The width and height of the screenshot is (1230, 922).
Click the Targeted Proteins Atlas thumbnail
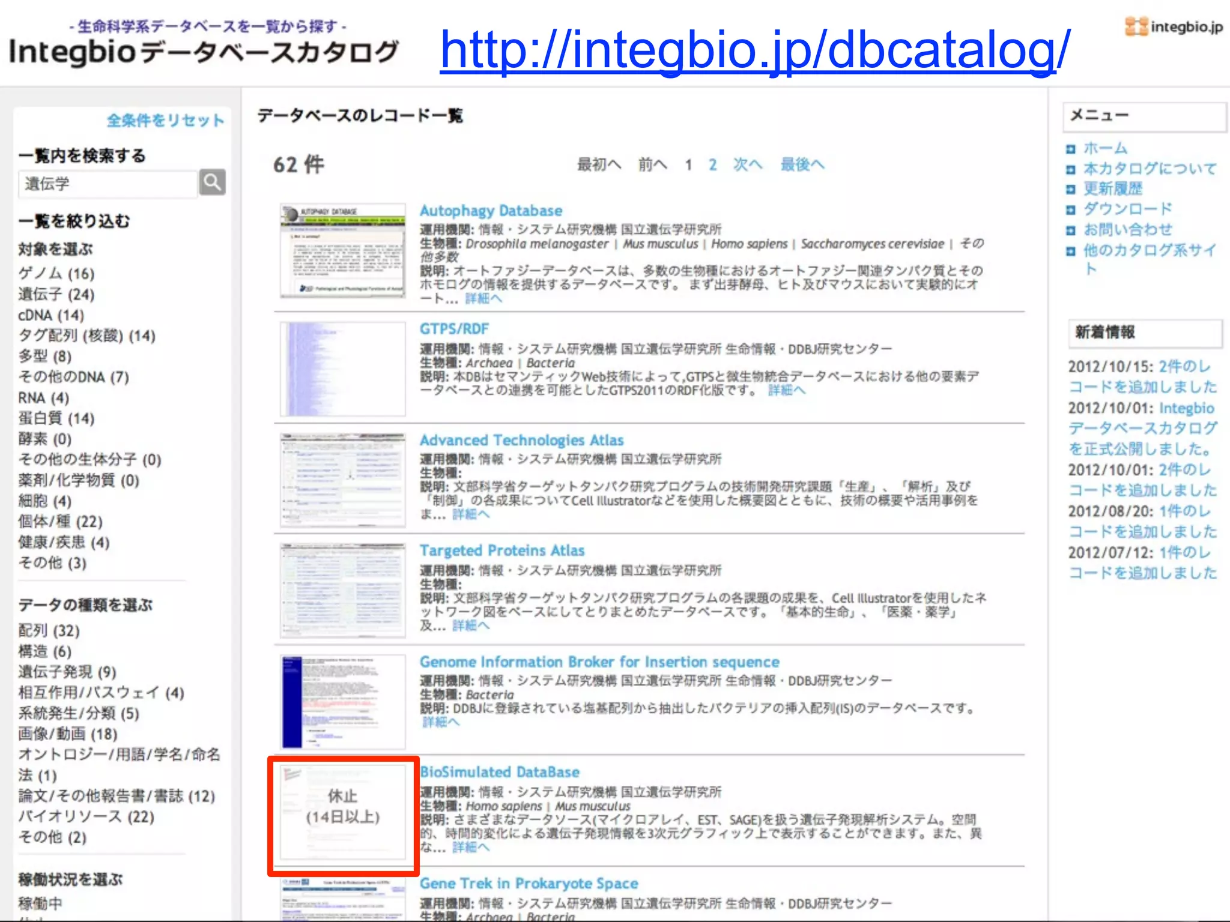343,591
